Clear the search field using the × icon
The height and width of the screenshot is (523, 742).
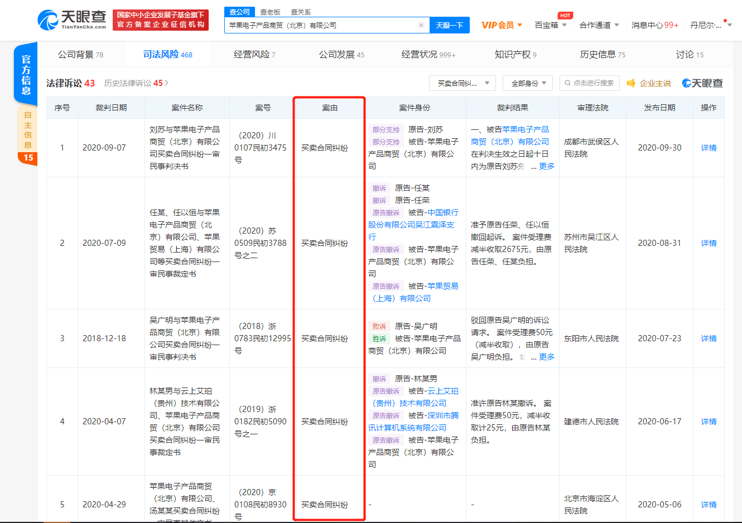[x=422, y=25]
